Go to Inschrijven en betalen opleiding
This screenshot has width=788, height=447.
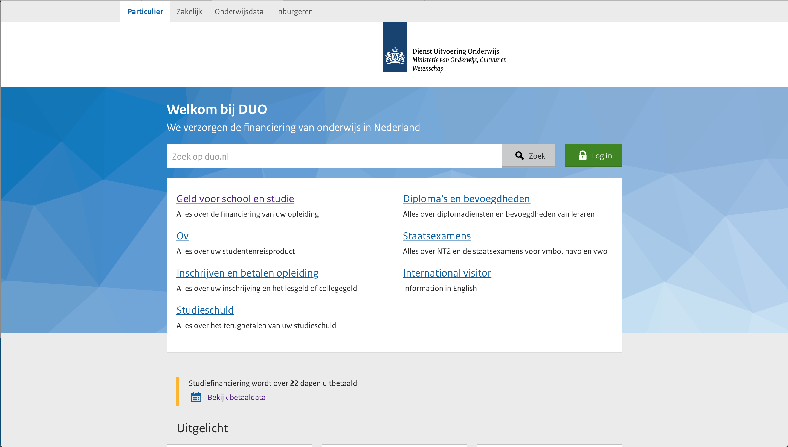[x=247, y=273]
